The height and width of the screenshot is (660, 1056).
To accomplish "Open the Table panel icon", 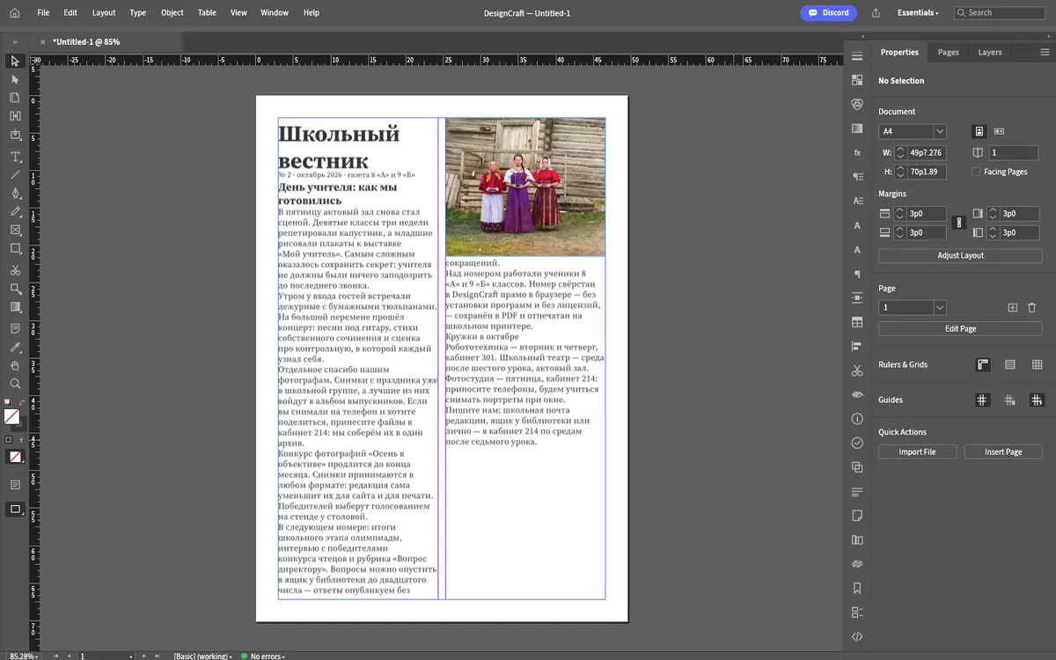I will point(857,322).
